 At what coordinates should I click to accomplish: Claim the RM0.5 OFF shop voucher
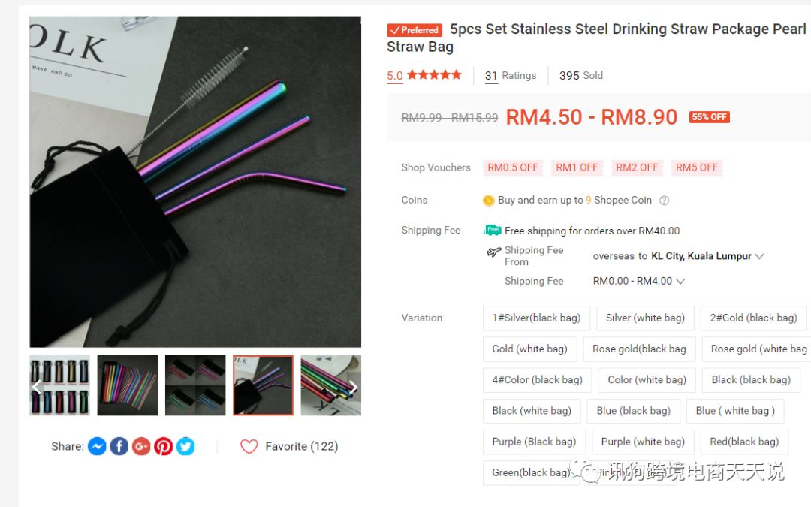coord(513,167)
